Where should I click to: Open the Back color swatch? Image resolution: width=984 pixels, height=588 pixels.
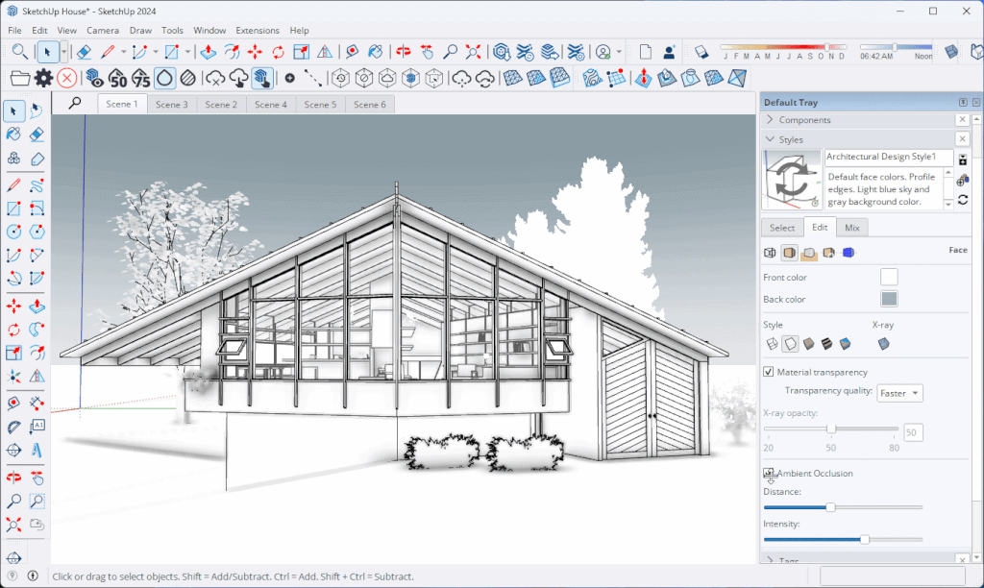[x=889, y=299]
